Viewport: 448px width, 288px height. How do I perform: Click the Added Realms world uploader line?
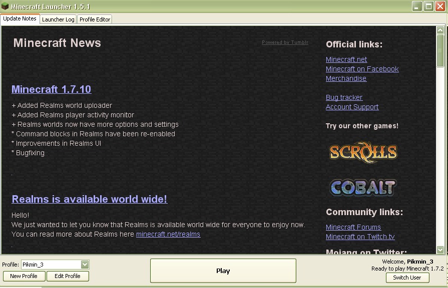[x=62, y=105]
